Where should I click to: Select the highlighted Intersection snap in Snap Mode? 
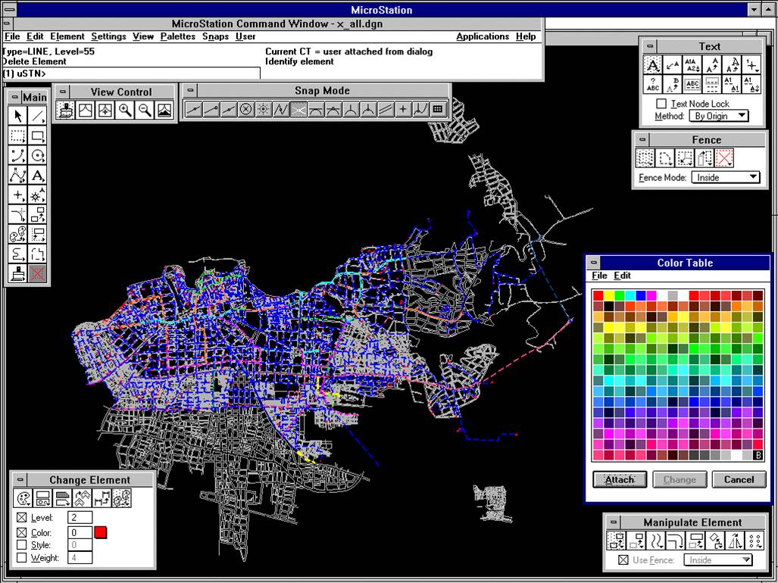pos(298,109)
